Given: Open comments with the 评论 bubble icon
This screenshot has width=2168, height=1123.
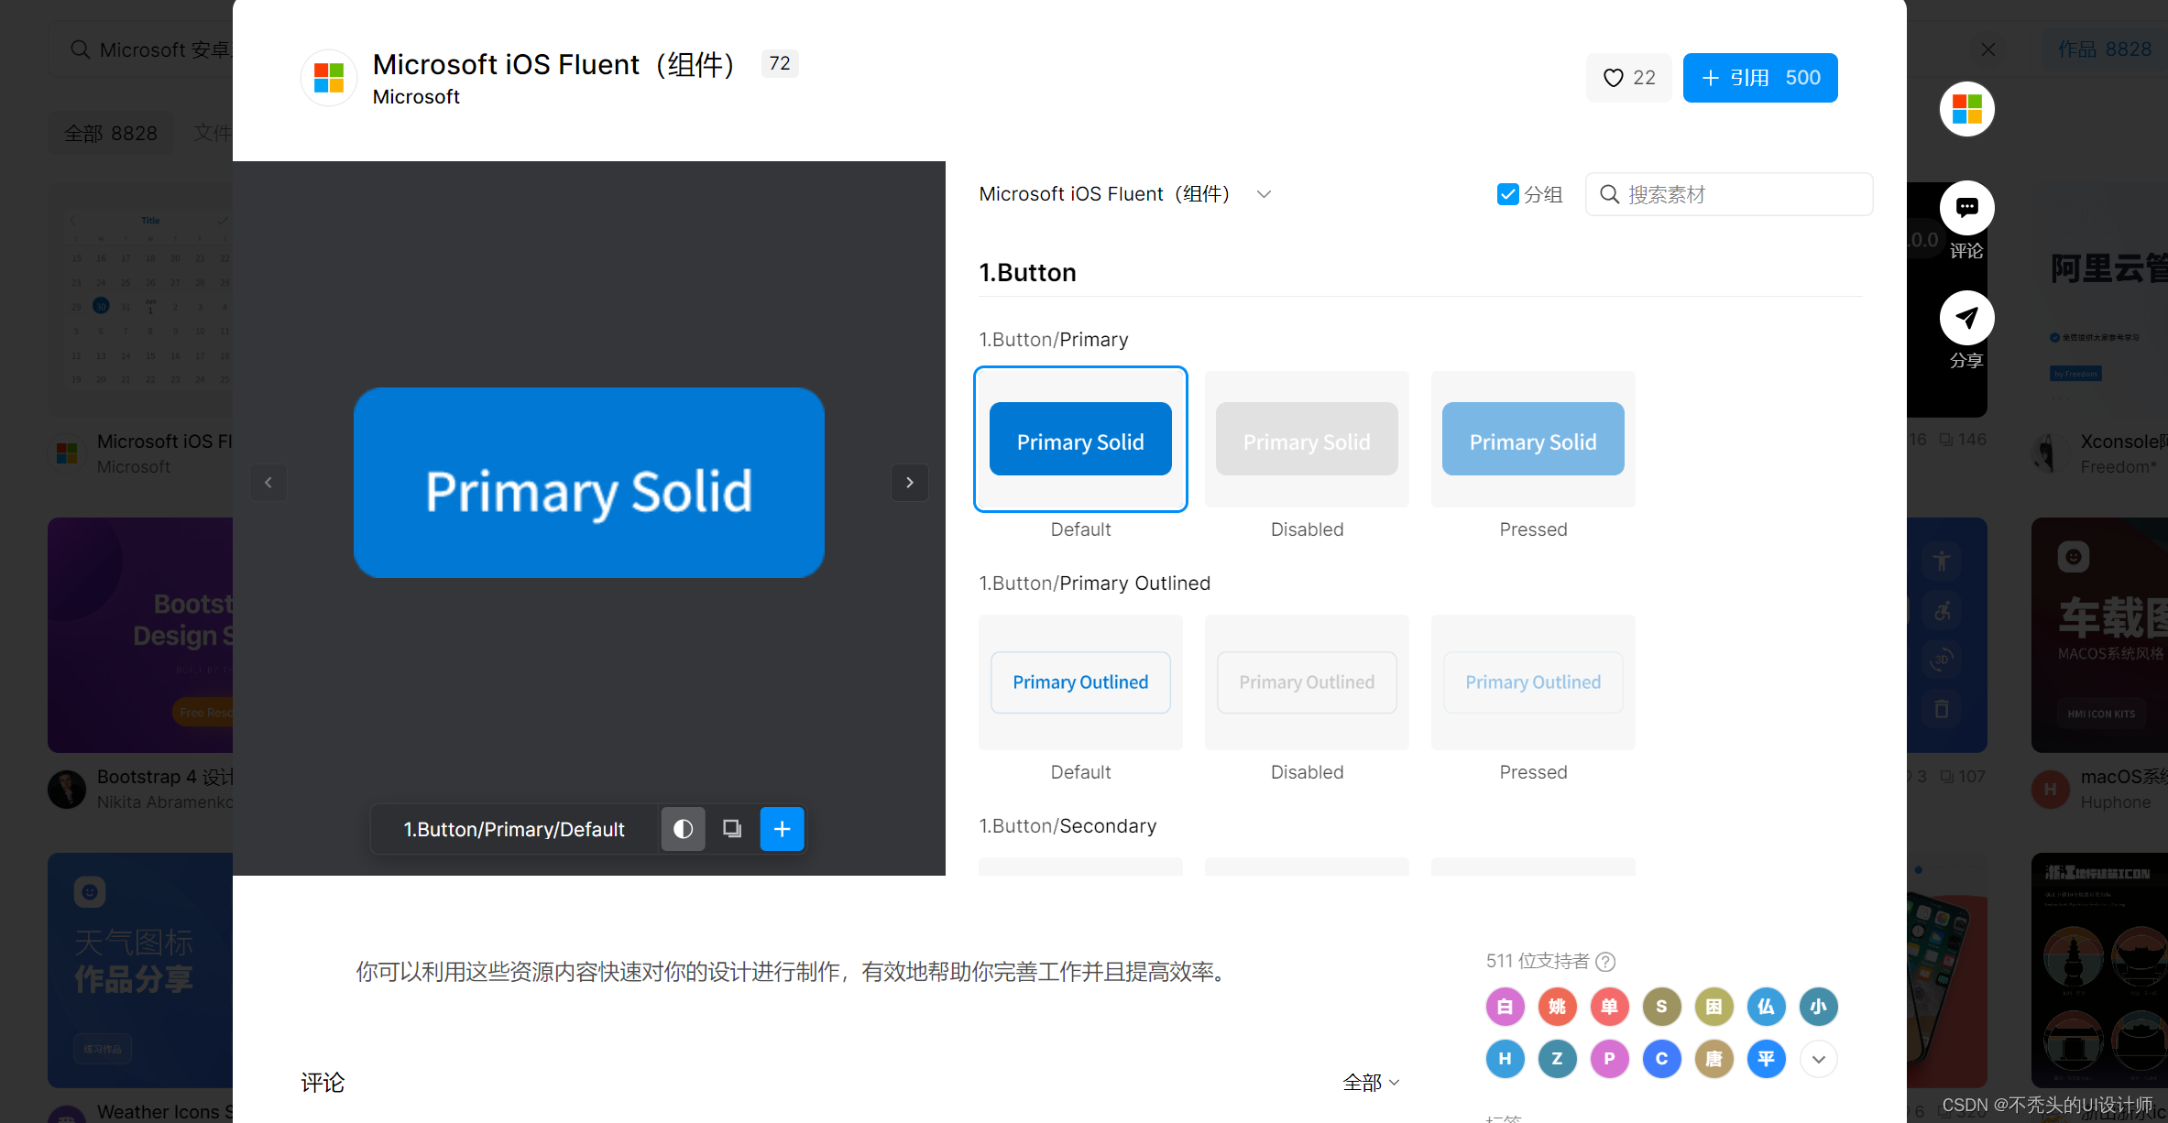Looking at the screenshot, I should 1967,208.
